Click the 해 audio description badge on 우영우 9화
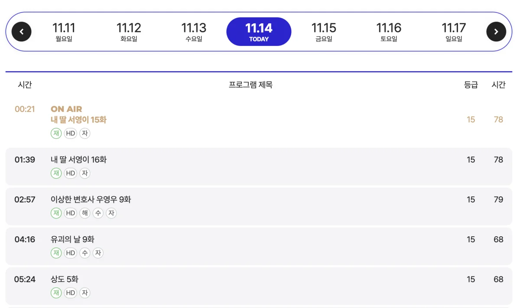 (x=84, y=213)
